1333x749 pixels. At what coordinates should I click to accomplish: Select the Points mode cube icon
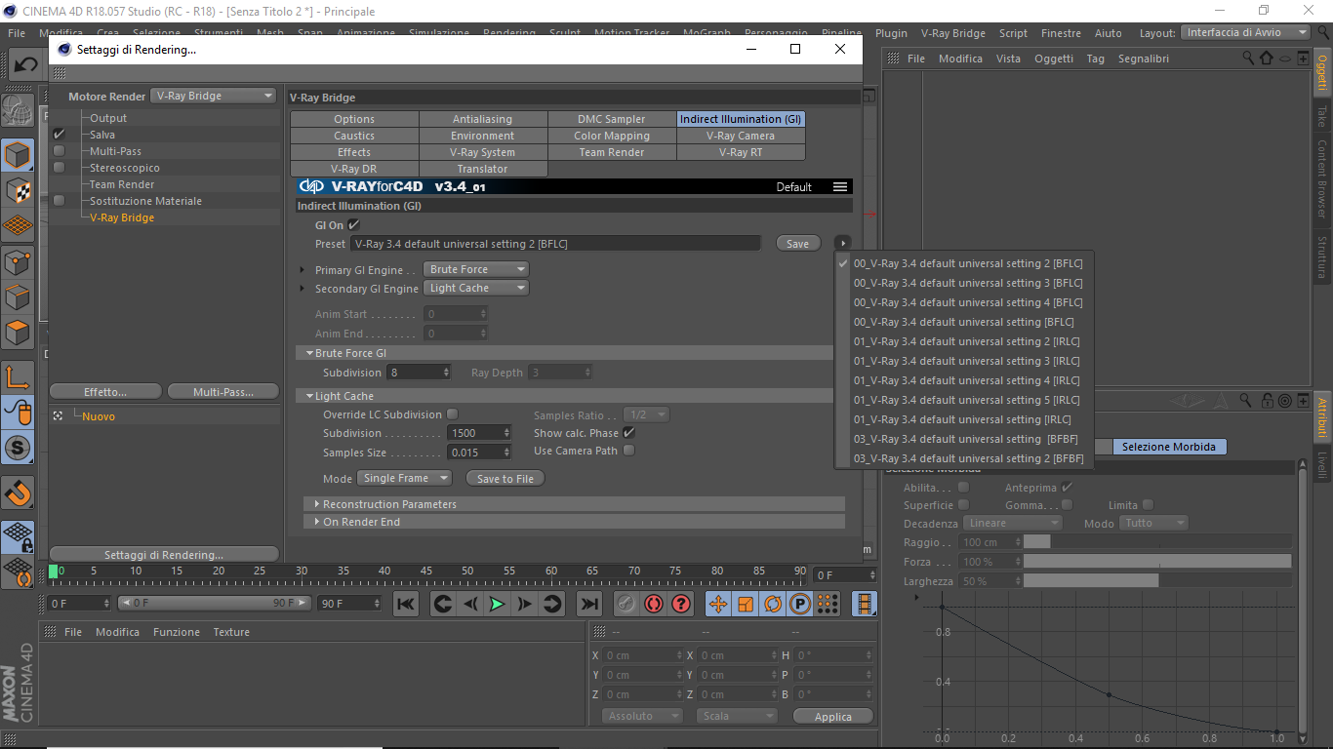pyautogui.click(x=19, y=261)
